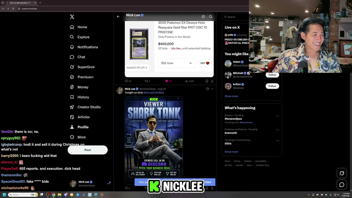Open the browser tab search dropdown

pyautogui.click(x=3, y=3)
